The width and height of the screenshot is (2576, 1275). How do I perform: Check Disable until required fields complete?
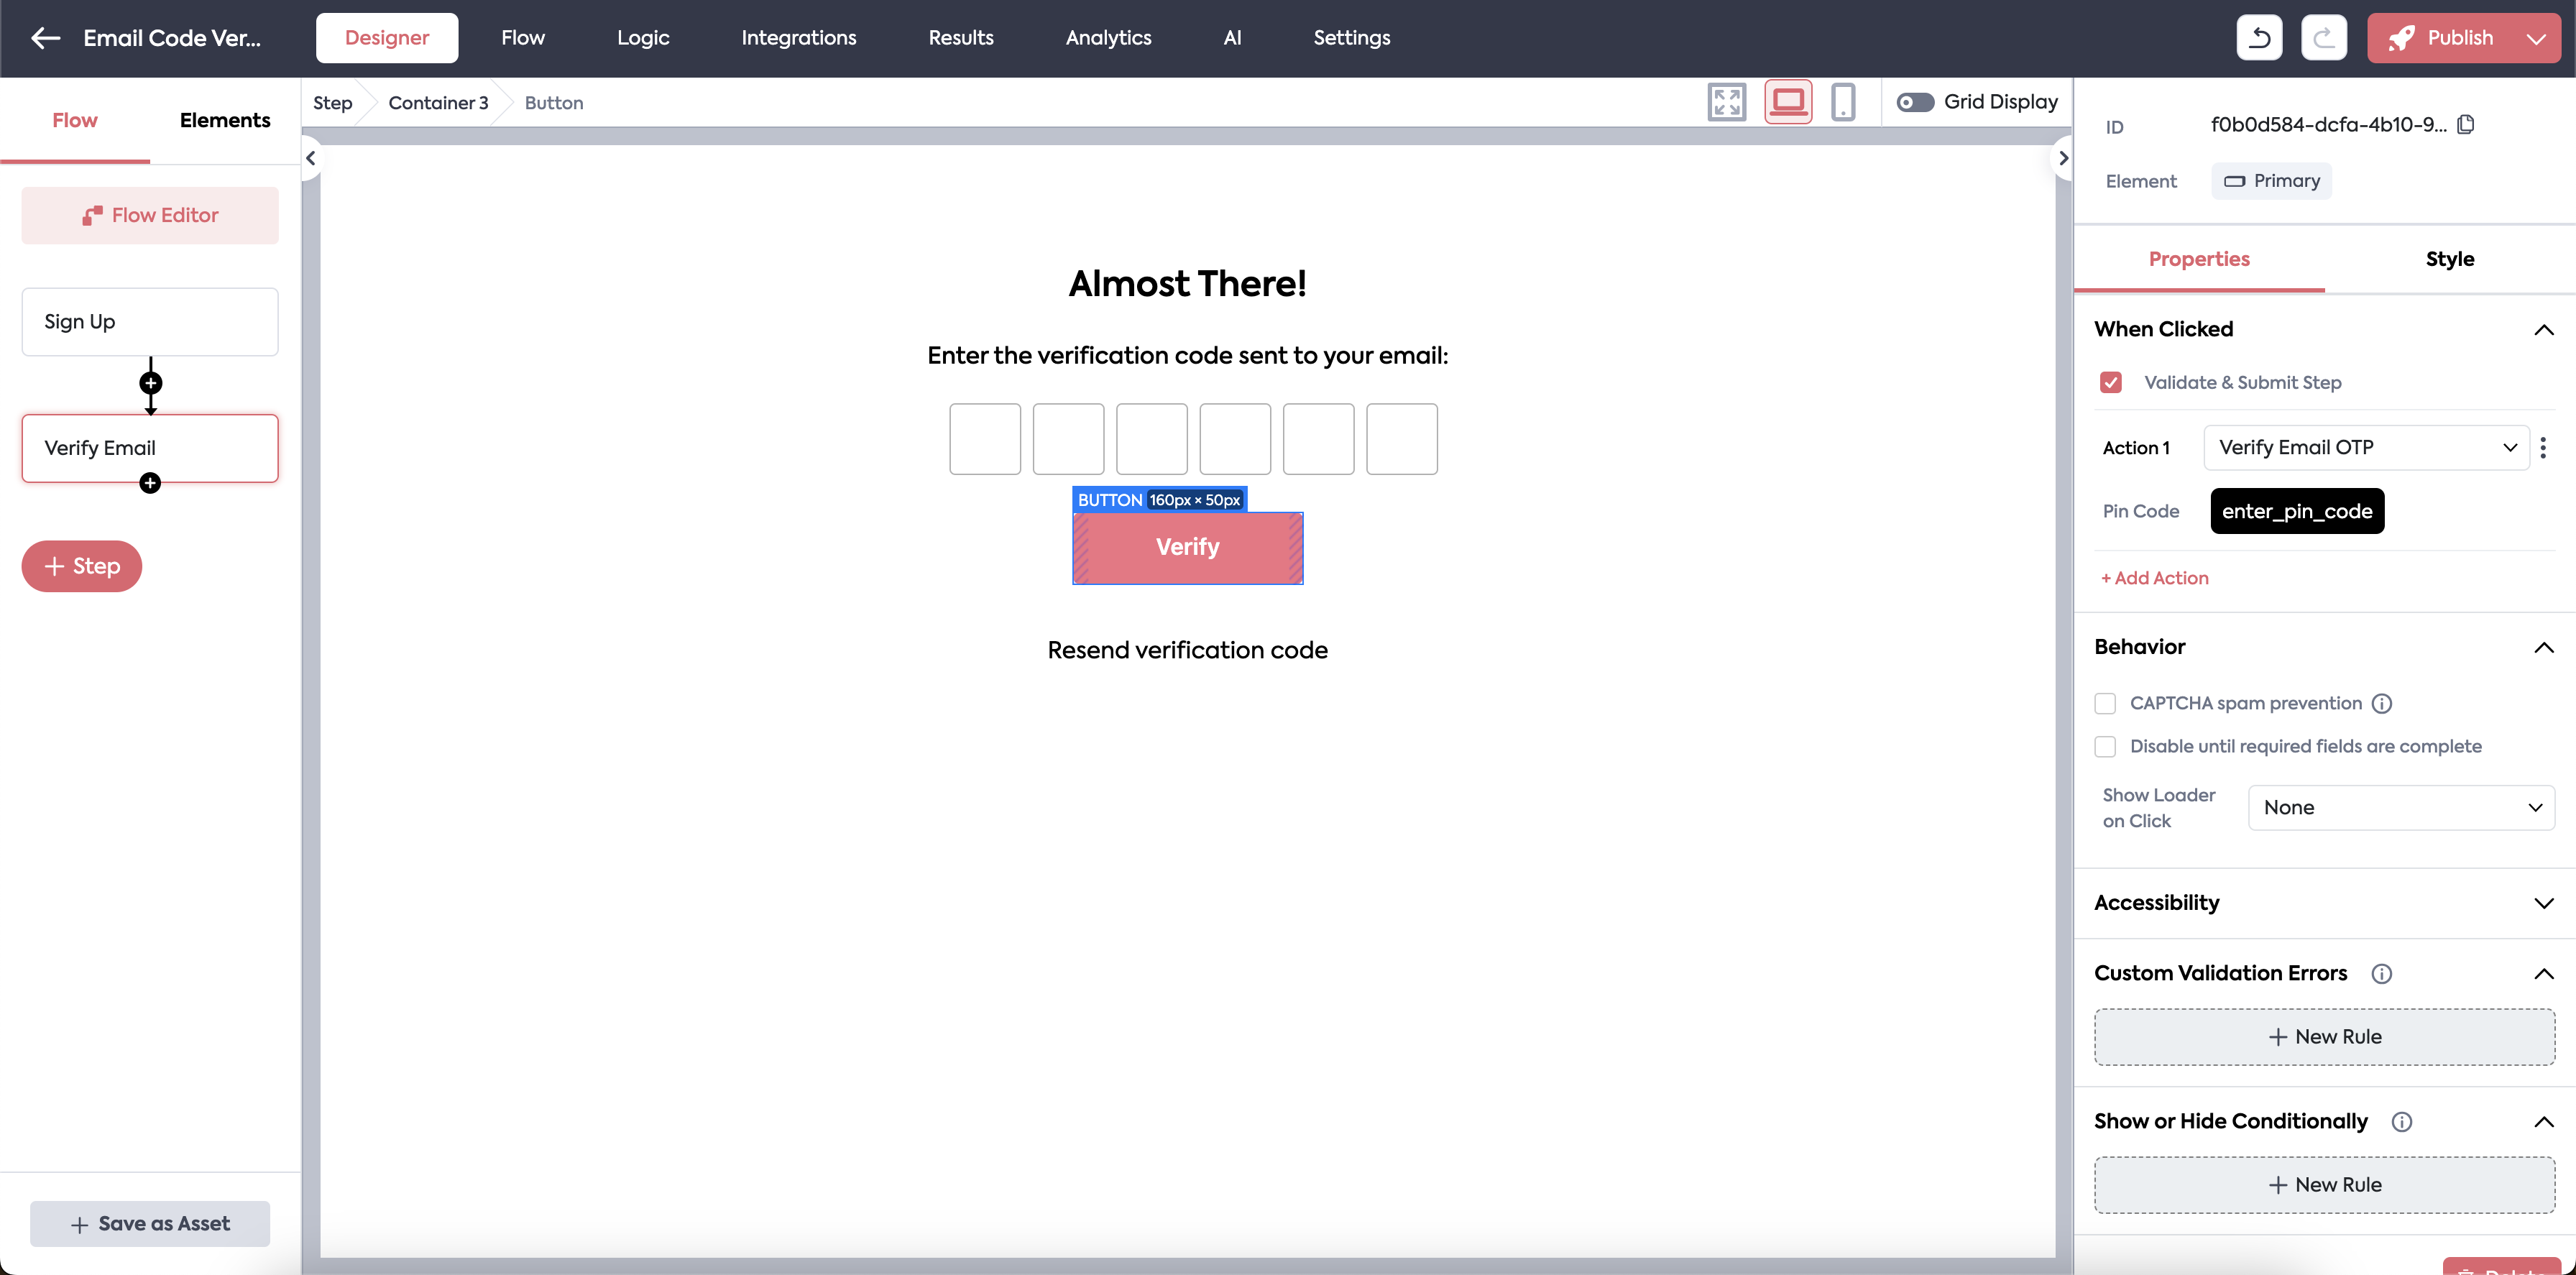[x=2105, y=746]
